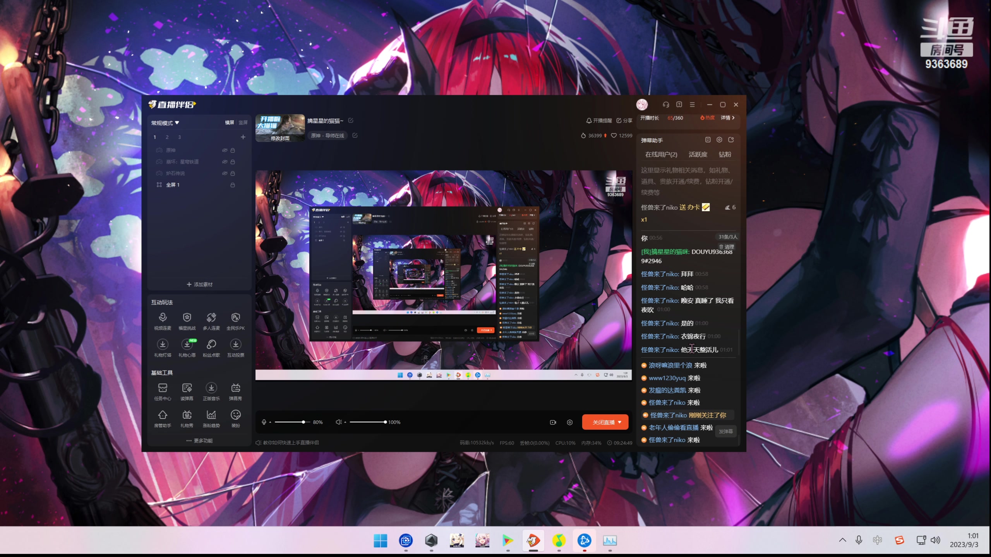Click 修改封面 on cover thumbnail
991x557 pixels.
pyautogui.click(x=280, y=138)
